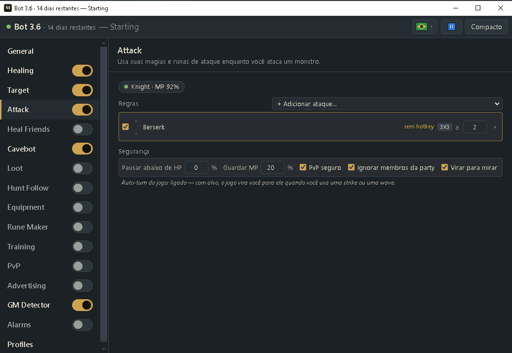Open the Adicionar ataque dropdown
This screenshot has height=353, width=512.
pyautogui.click(x=387, y=104)
